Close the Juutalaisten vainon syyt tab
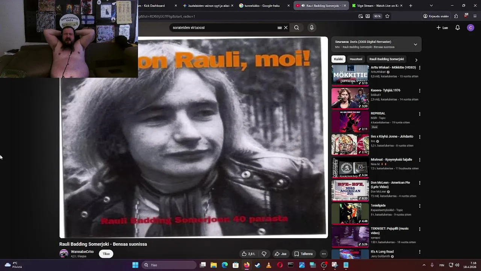 [x=232, y=6]
